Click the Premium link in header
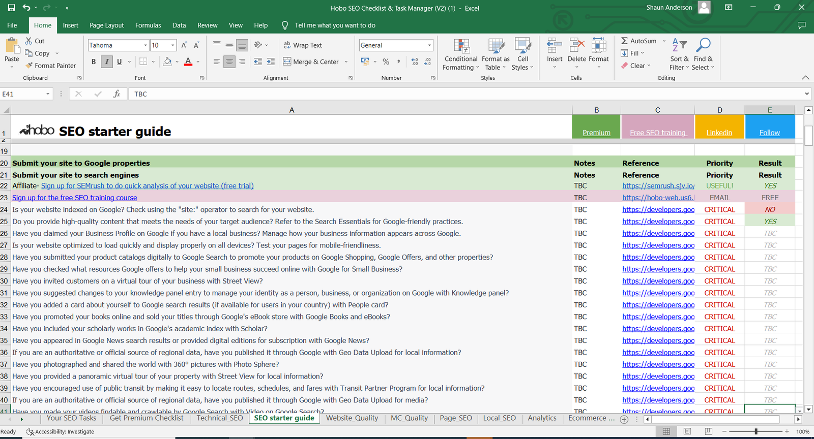The height and width of the screenshot is (439, 814). pyautogui.click(x=596, y=133)
